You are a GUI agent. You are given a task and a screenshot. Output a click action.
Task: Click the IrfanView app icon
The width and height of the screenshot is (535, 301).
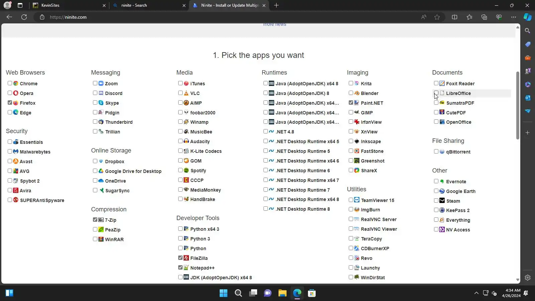coord(357,122)
